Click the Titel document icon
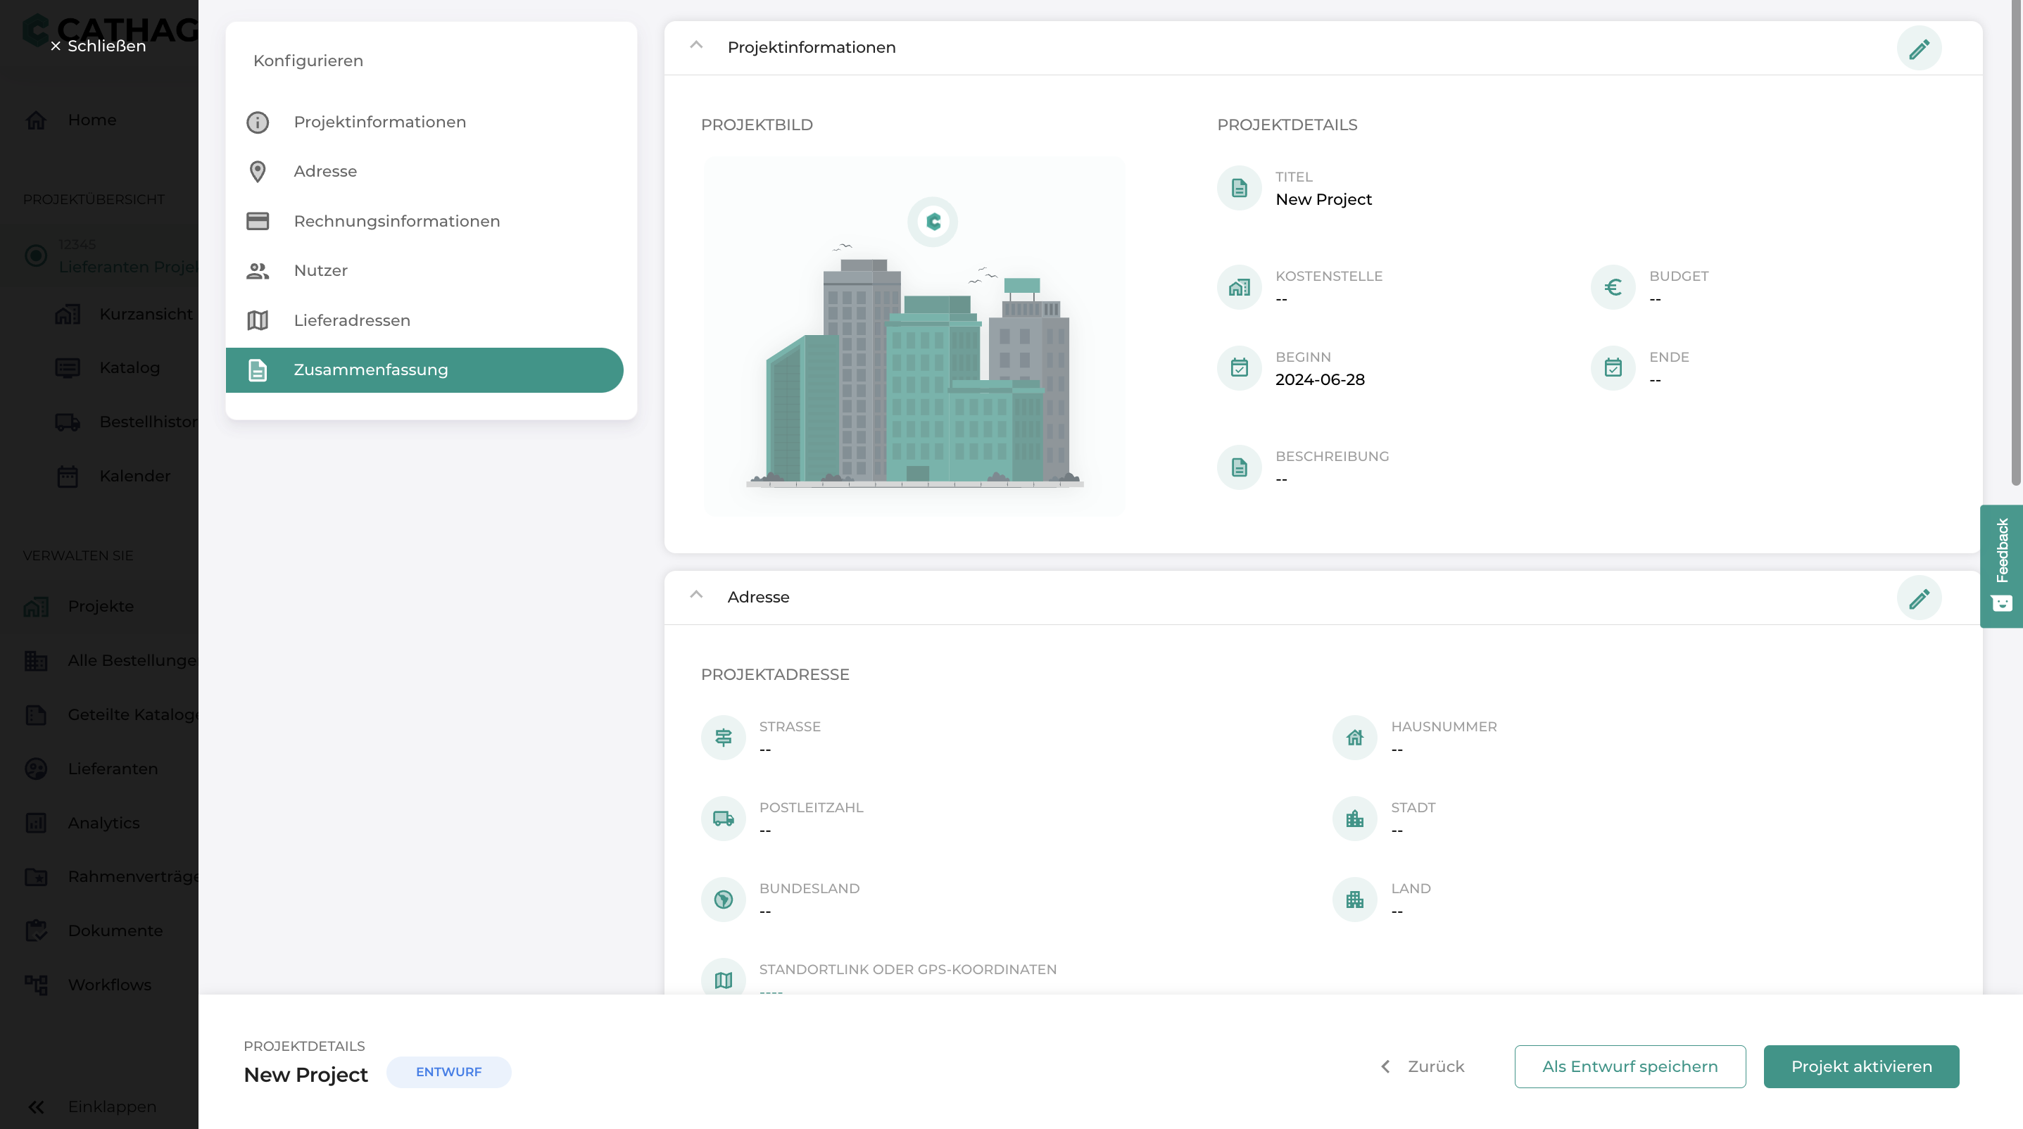 pyautogui.click(x=1240, y=189)
